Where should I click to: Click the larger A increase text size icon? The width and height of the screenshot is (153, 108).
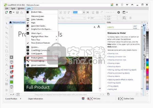click(99, 27)
